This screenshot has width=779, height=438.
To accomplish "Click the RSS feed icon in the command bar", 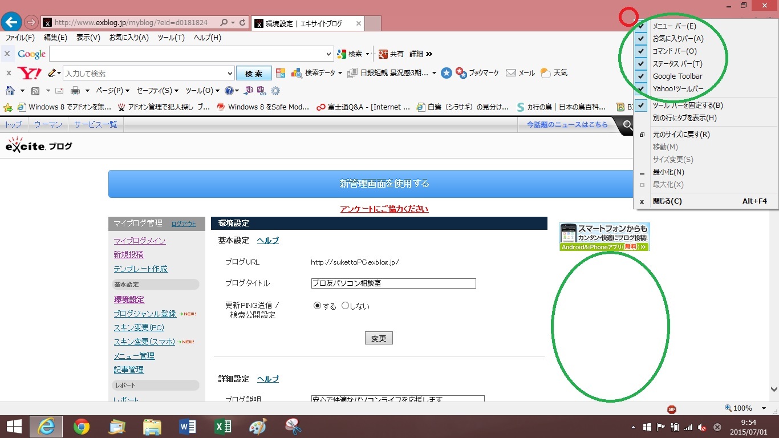I will click(x=35, y=90).
